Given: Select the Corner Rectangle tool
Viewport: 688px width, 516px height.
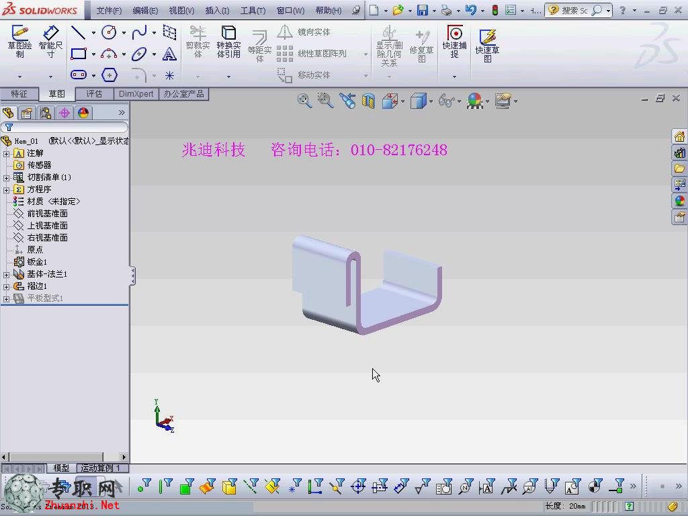Looking at the screenshot, I should tap(79, 54).
